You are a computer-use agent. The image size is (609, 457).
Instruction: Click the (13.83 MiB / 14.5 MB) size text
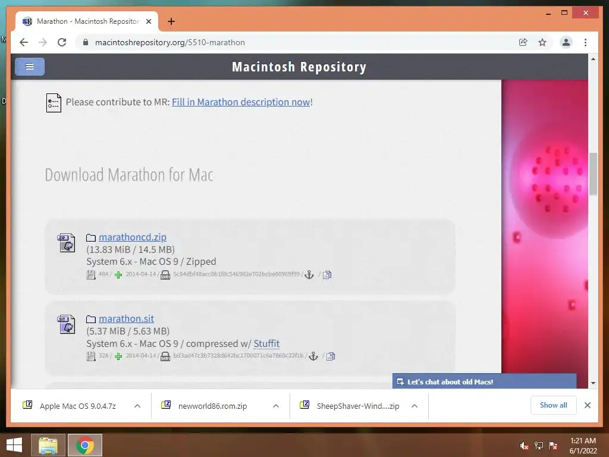(130, 249)
